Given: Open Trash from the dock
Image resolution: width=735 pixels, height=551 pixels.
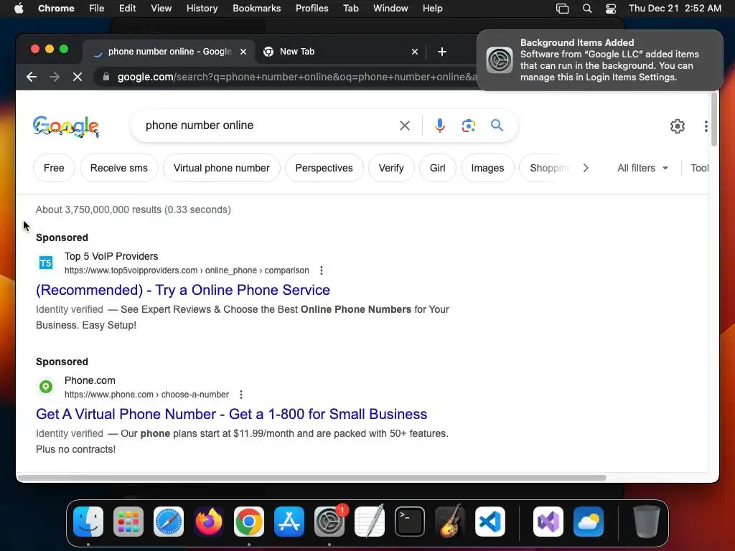Looking at the screenshot, I should click(647, 522).
